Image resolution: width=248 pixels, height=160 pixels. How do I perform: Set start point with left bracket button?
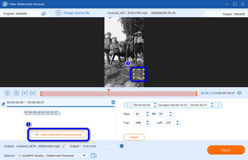tap(127, 105)
